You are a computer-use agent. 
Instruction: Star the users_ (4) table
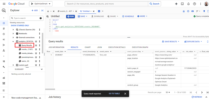[36, 61]
